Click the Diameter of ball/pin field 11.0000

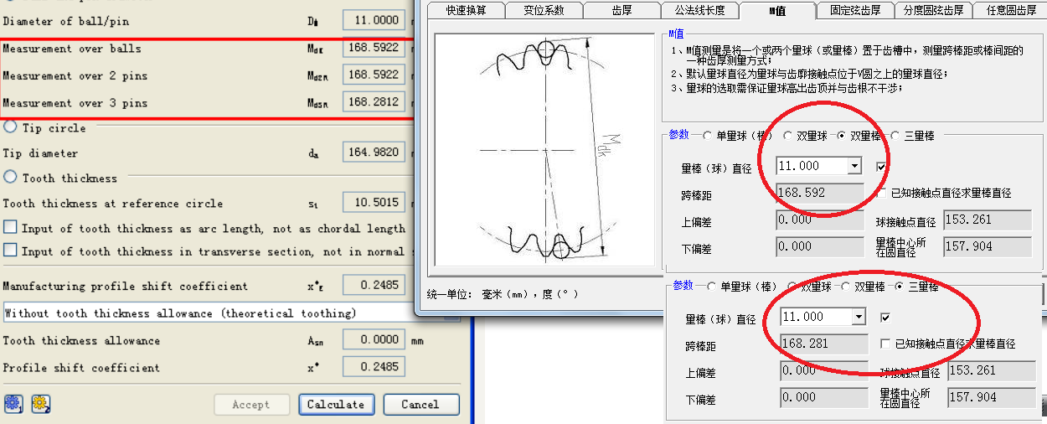point(374,20)
